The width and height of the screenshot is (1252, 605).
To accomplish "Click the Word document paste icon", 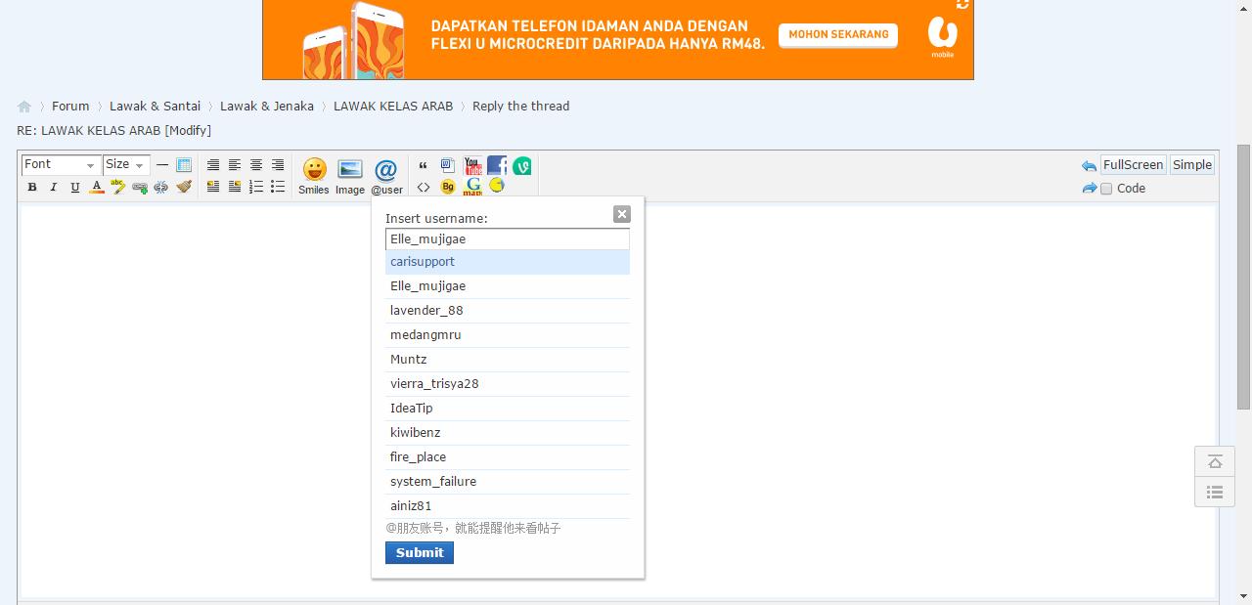I will coord(448,165).
